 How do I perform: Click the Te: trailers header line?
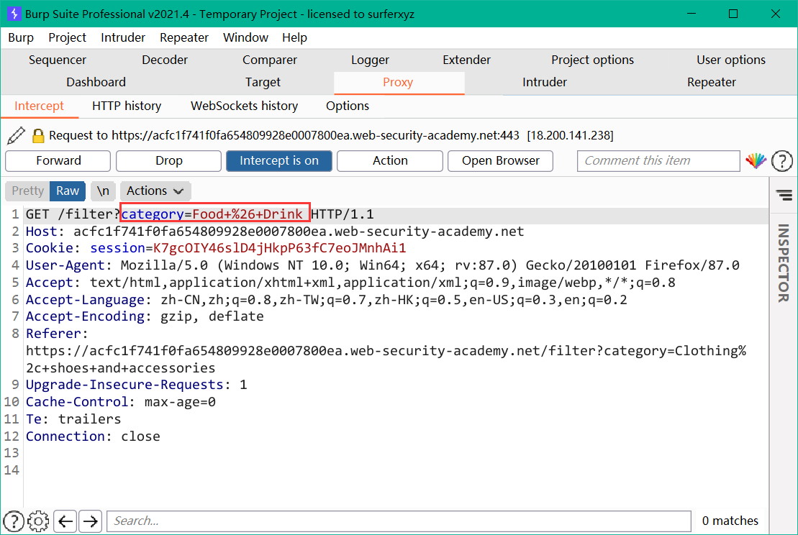coord(73,419)
